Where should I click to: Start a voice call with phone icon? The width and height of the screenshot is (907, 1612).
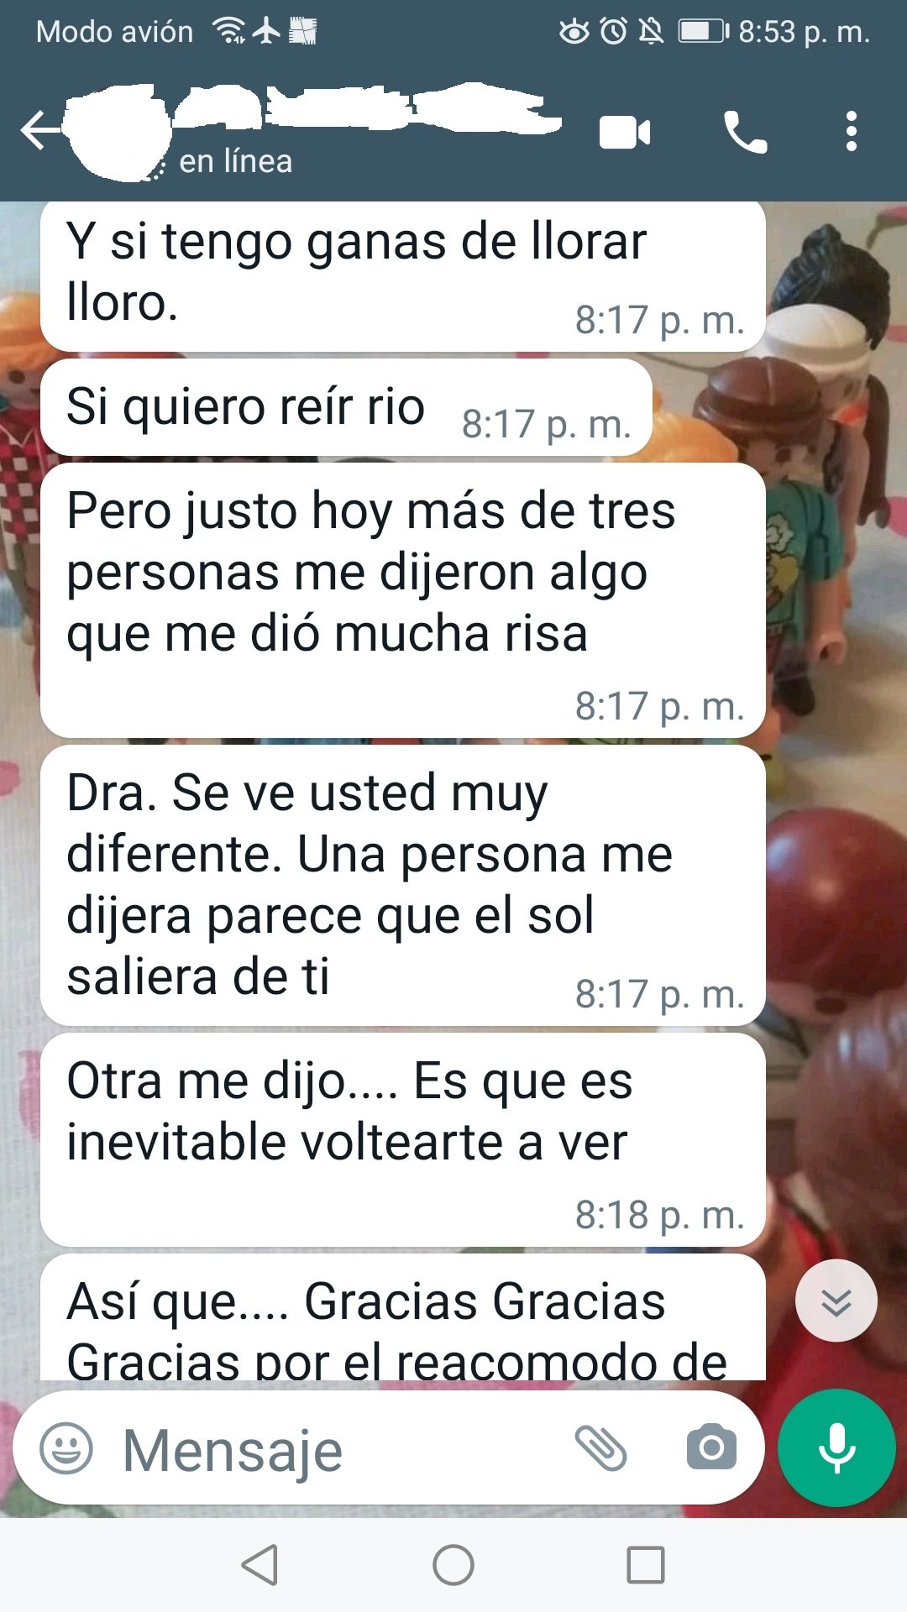(745, 133)
